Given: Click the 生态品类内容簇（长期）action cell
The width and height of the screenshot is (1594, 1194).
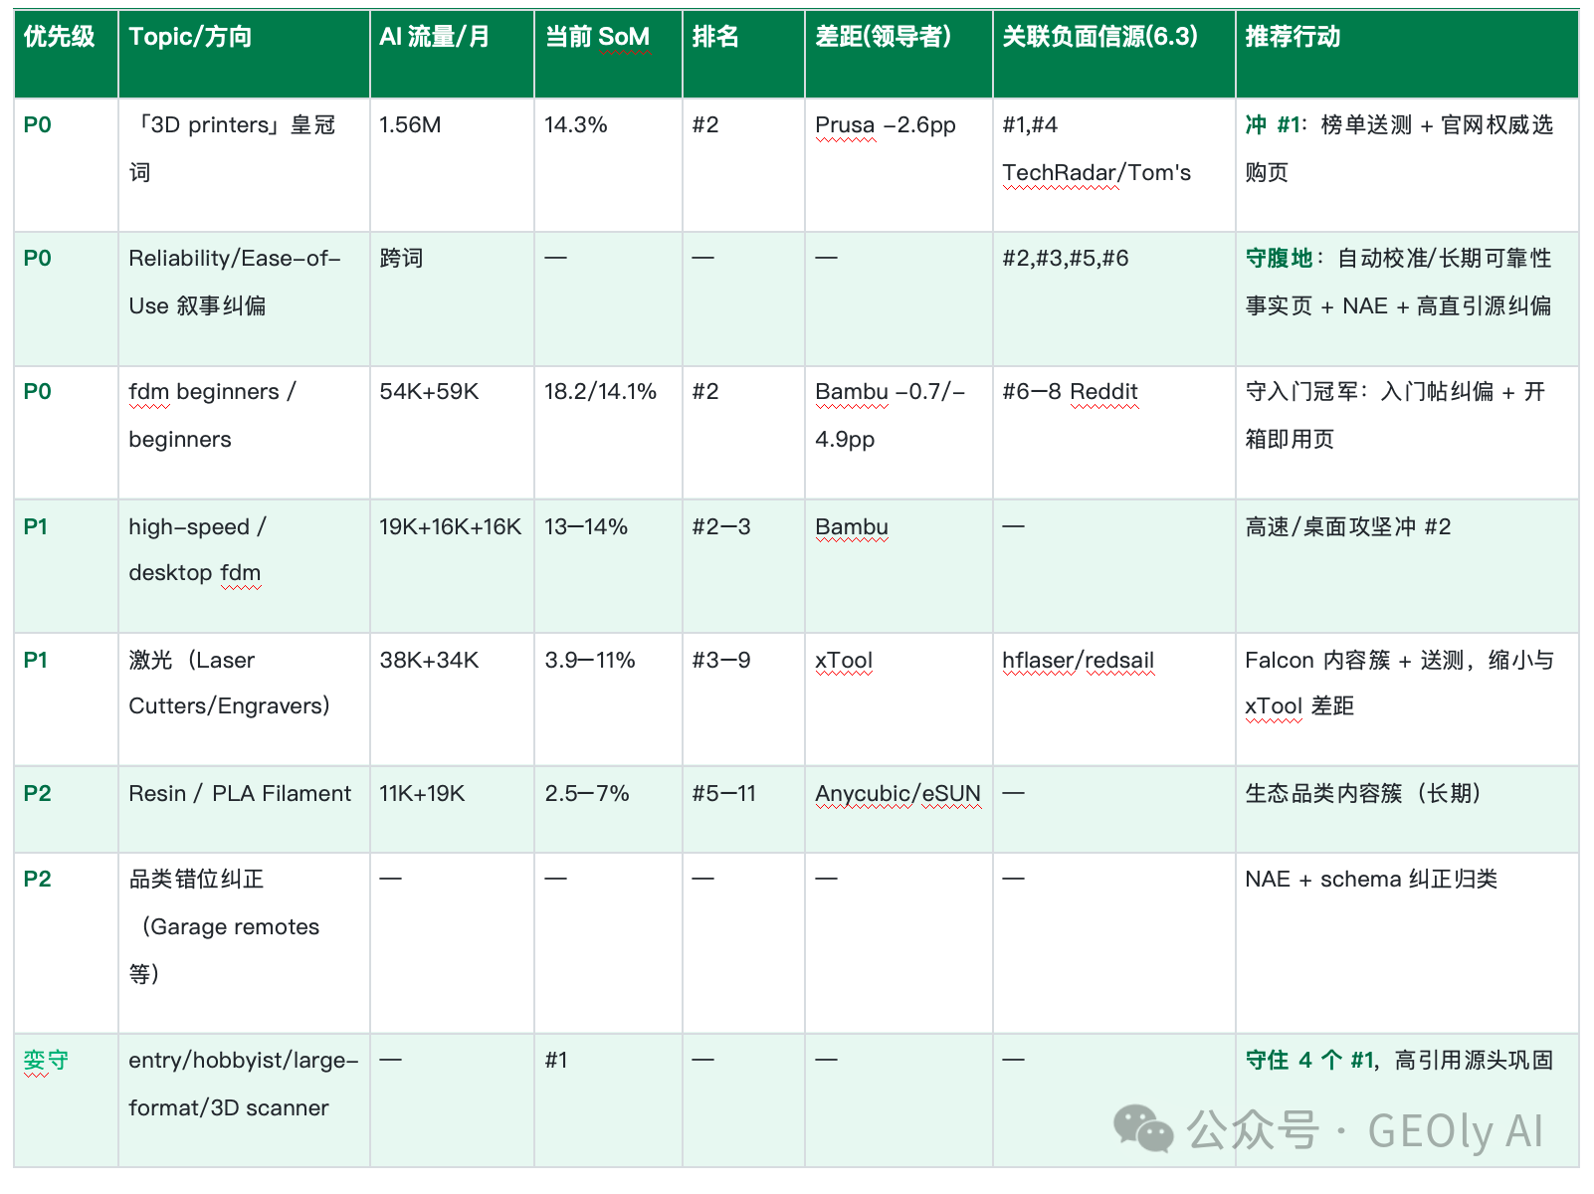Looking at the screenshot, I should click(1407, 809).
